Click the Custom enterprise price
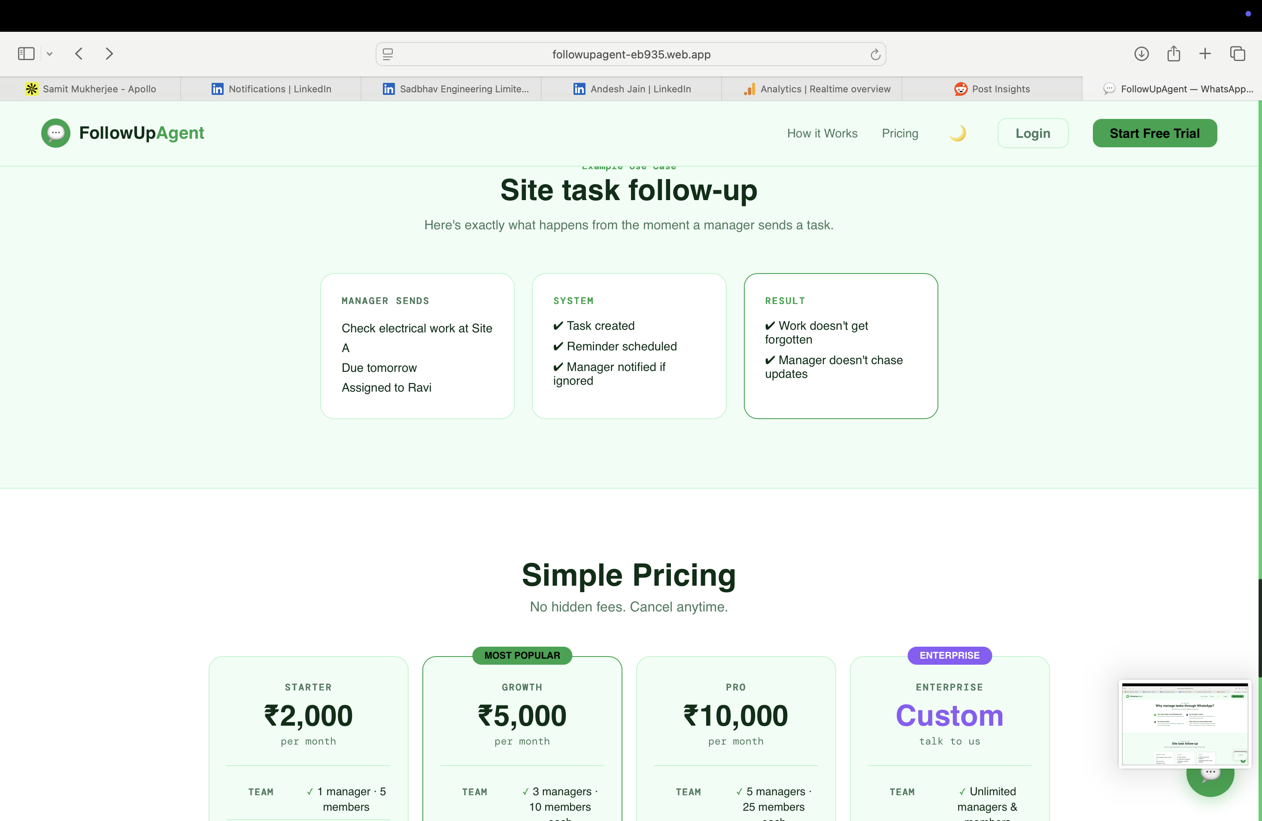1262x821 pixels. tap(950, 715)
